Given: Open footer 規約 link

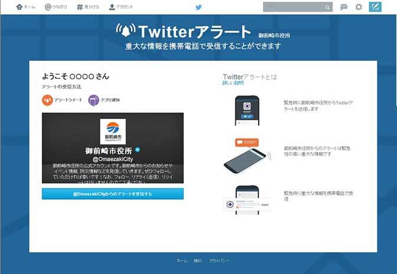Looking at the screenshot, I should point(198,260).
